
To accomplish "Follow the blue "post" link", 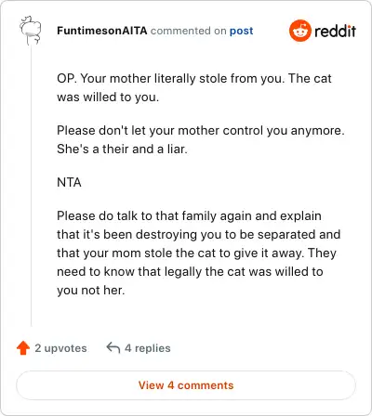I will pos(241,31).
